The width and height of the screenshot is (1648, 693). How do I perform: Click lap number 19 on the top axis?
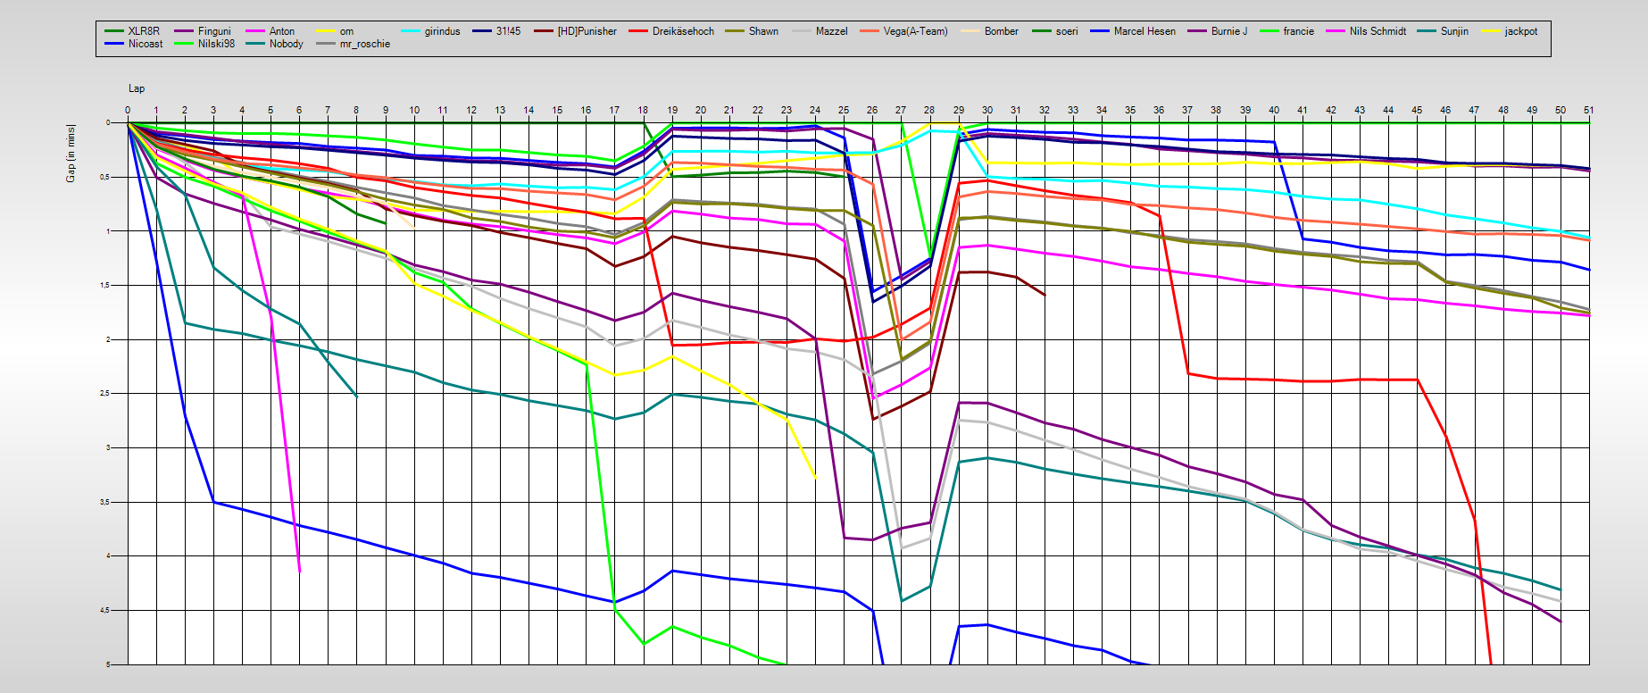(672, 110)
